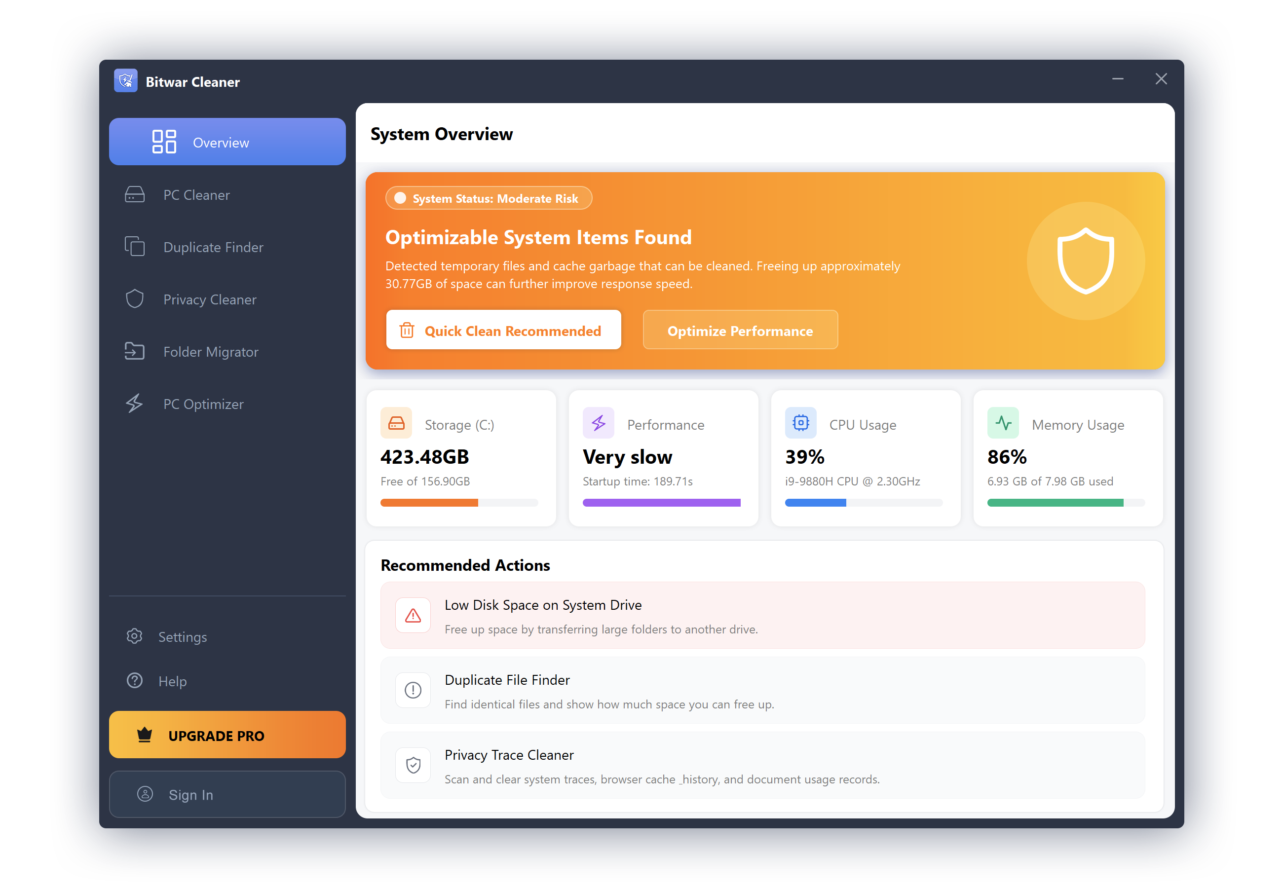Open the Folder Migrator page
The width and height of the screenshot is (1283, 888).
227,351
